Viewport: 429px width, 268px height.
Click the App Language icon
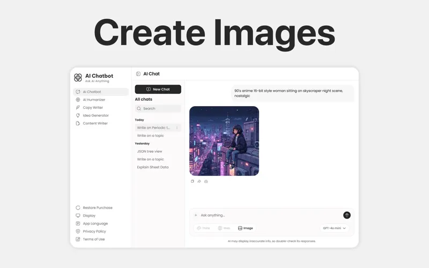coord(78,224)
